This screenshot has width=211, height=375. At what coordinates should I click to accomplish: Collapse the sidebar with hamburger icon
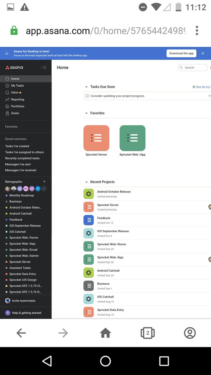click(44, 67)
